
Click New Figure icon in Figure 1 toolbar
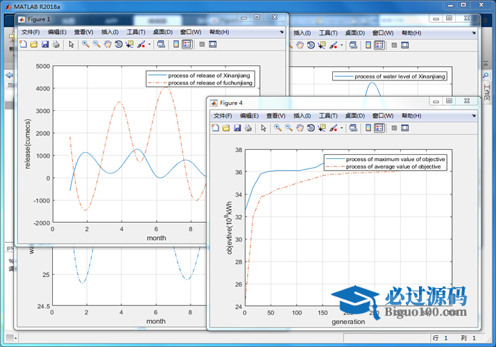click(23, 44)
